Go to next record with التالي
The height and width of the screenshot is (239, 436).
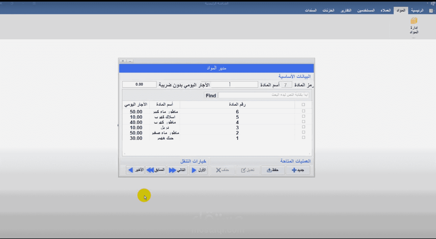click(177, 170)
